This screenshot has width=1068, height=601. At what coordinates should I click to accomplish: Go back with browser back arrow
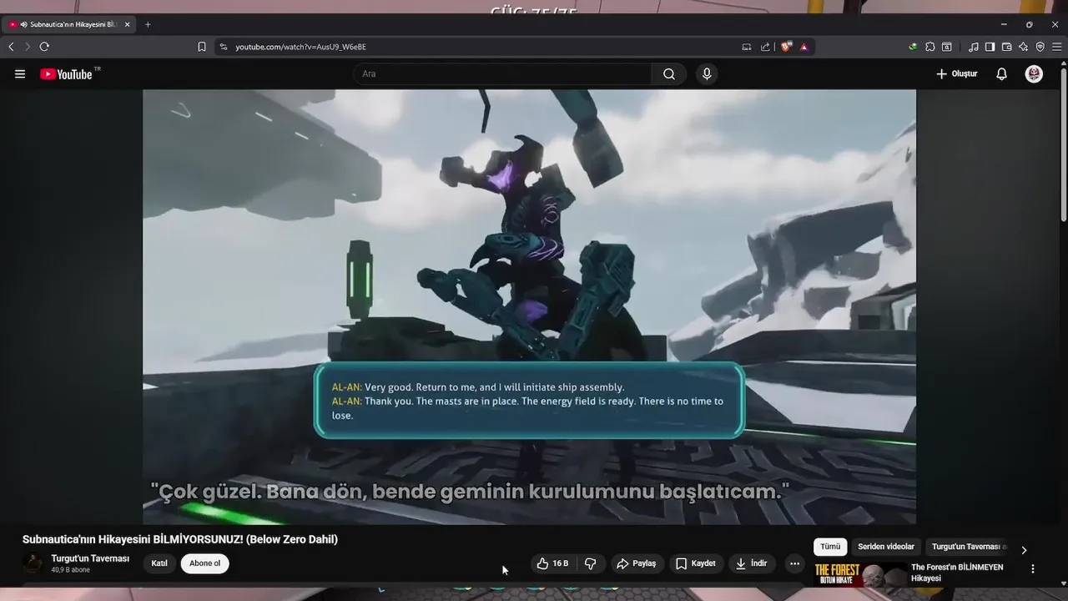pos(11,47)
